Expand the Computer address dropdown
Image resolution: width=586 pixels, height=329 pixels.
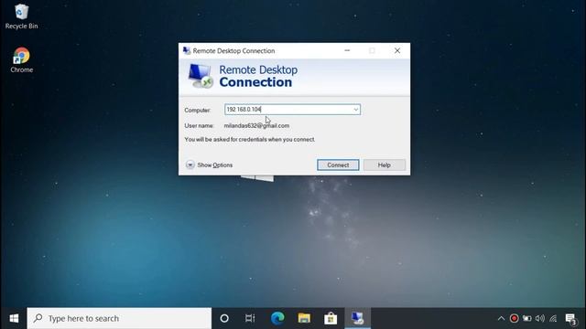(x=356, y=110)
